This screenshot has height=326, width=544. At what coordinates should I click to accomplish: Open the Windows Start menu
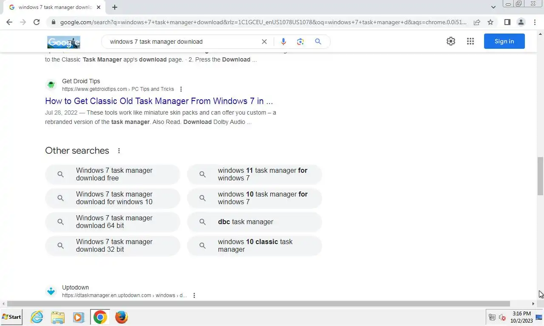[x=11, y=317]
